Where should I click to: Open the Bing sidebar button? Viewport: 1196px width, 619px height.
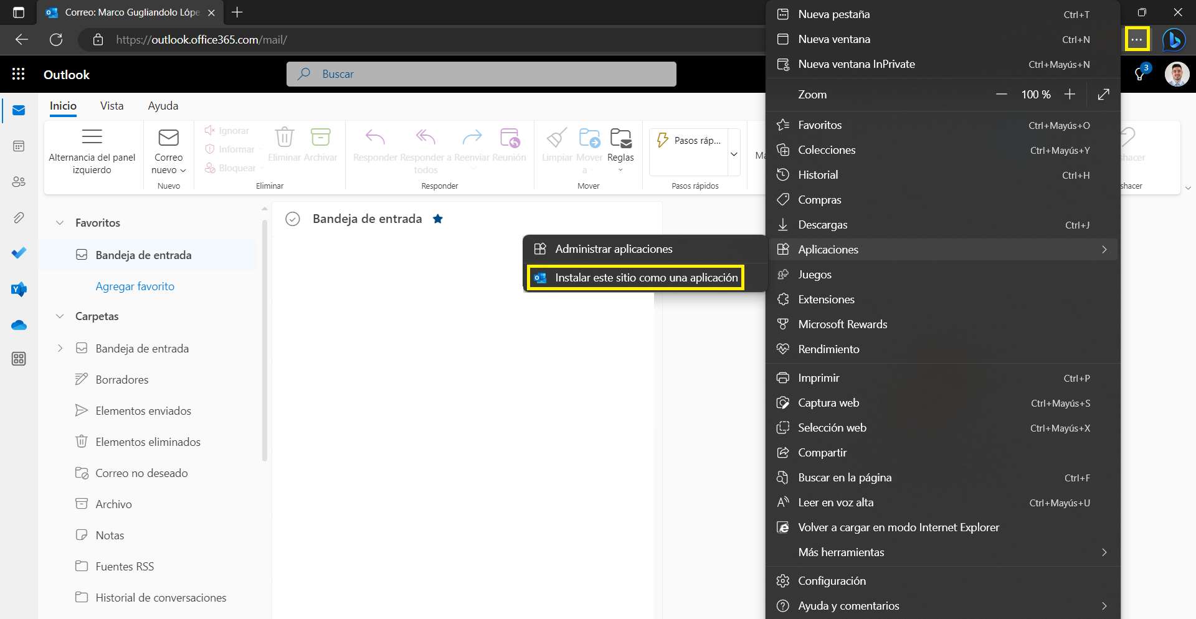(1174, 39)
